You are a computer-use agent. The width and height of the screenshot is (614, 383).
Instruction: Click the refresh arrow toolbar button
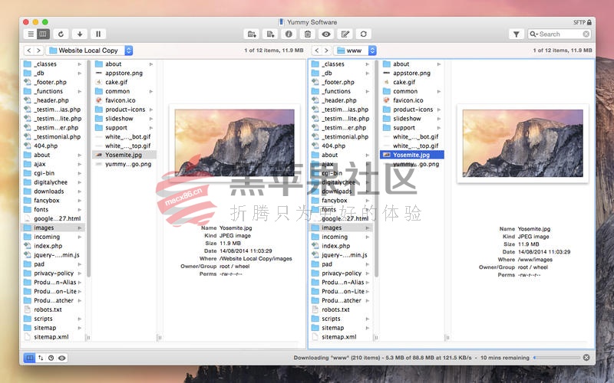pos(61,34)
